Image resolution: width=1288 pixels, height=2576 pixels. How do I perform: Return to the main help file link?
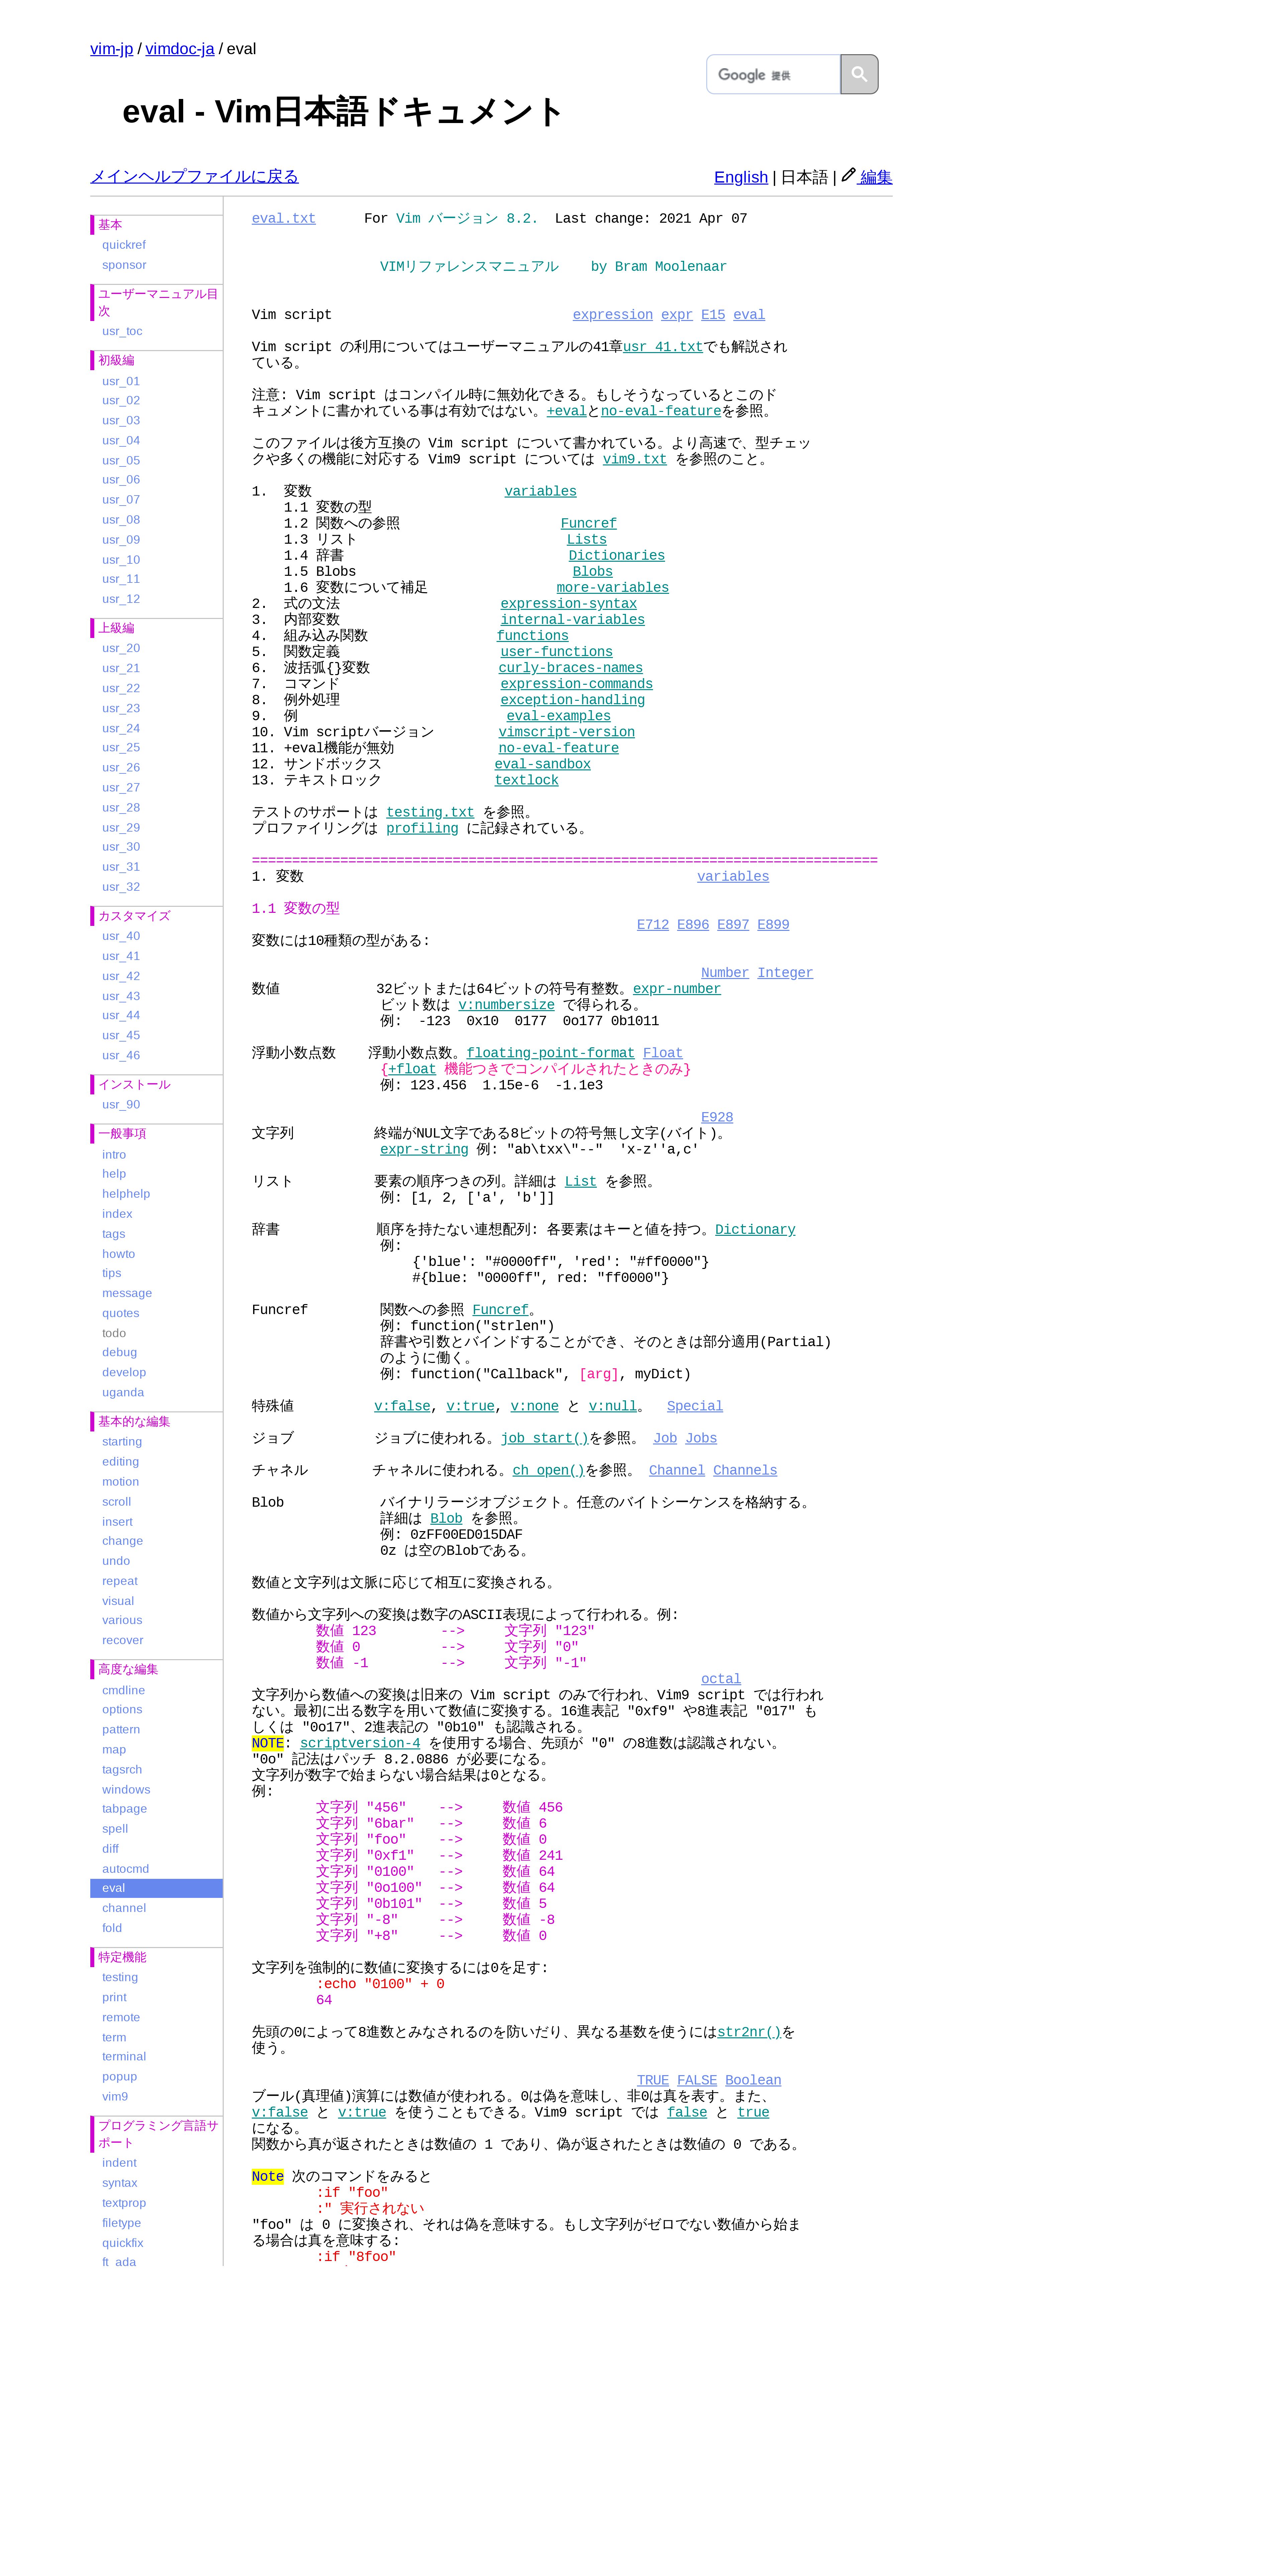tap(194, 176)
